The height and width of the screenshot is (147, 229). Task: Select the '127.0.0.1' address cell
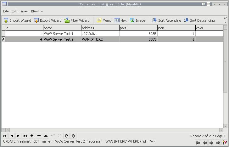pyautogui.click(x=100, y=34)
